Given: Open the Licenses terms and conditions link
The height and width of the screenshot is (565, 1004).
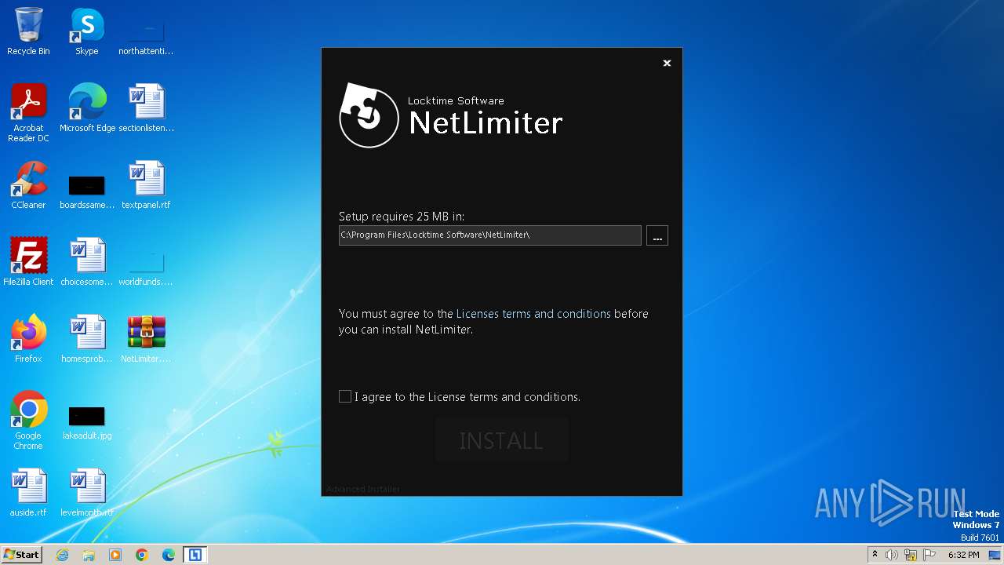Looking at the screenshot, I should [x=533, y=313].
